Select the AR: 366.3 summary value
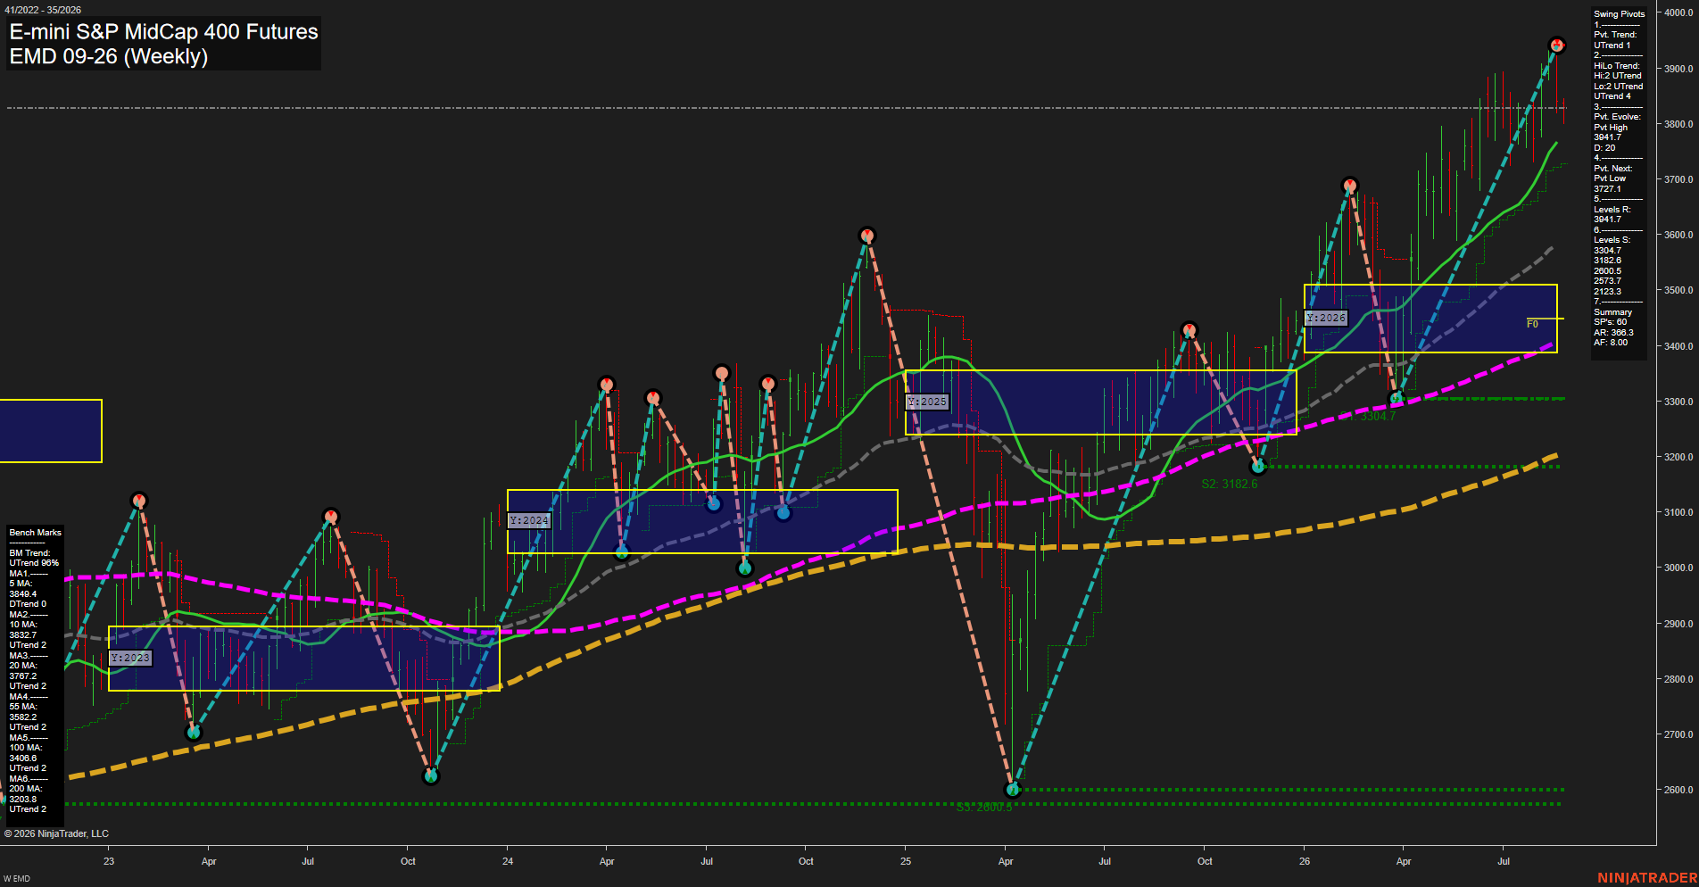Image resolution: width=1699 pixels, height=887 pixels. (1613, 333)
